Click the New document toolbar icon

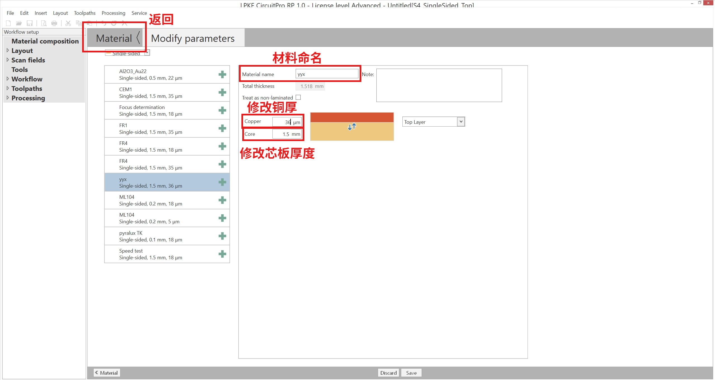(8, 23)
